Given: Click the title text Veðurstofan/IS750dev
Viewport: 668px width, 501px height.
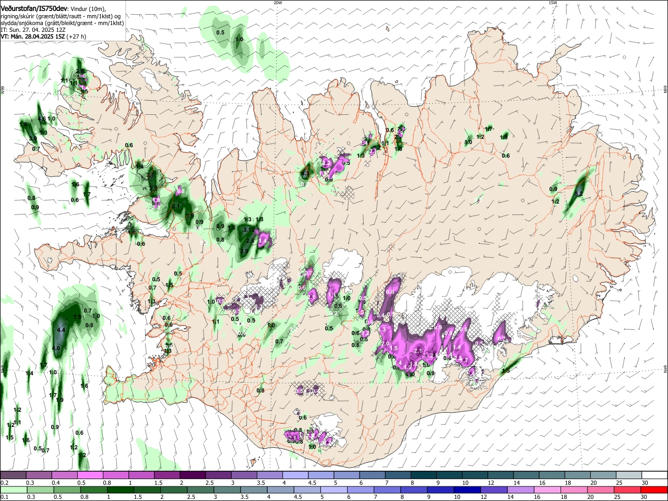Looking at the screenshot, I should coord(34,8).
